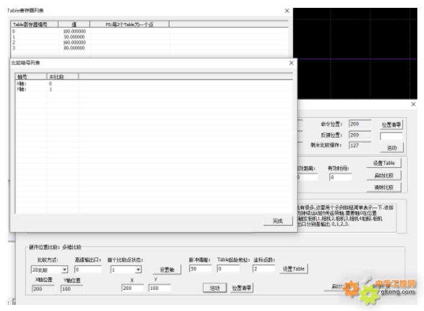Click the X target input showing 200

pyautogui.click(x=132, y=288)
